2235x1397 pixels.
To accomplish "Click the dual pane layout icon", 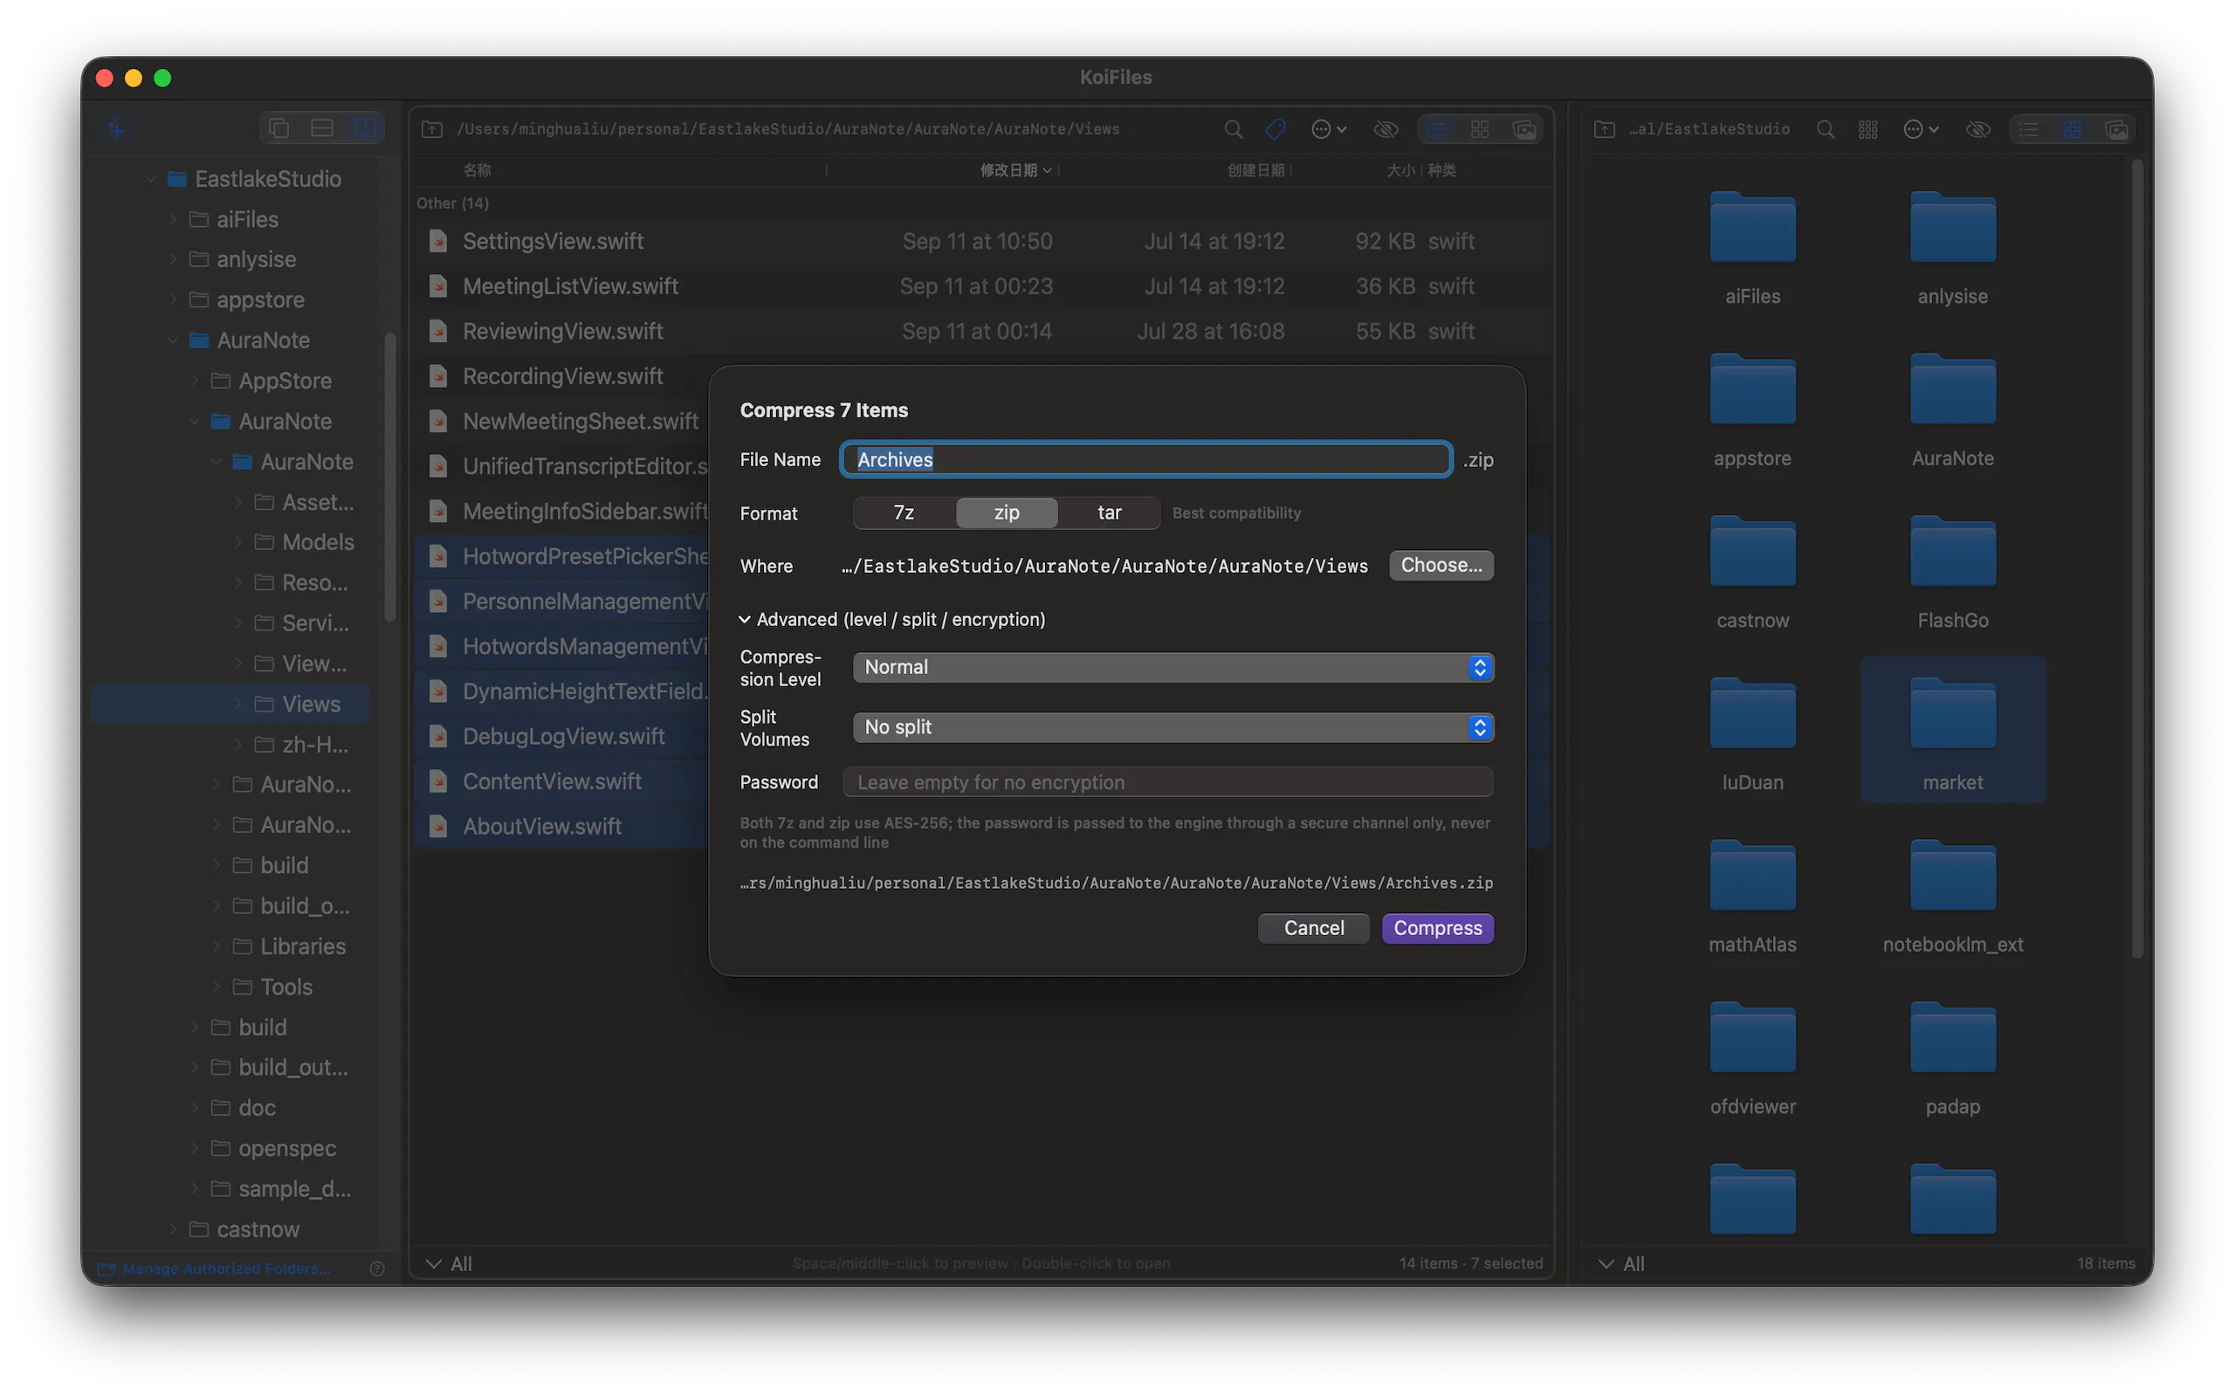I will pyautogui.click(x=366, y=128).
